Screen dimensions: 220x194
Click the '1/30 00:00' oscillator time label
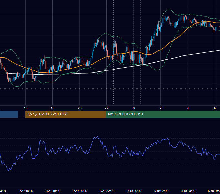coord(134,191)
